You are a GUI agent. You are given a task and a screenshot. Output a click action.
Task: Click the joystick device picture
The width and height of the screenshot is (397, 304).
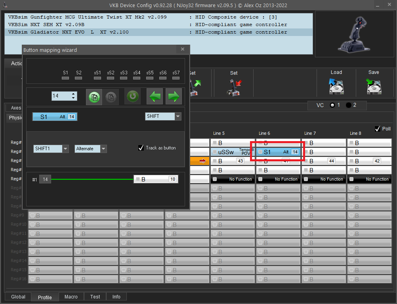(354, 34)
